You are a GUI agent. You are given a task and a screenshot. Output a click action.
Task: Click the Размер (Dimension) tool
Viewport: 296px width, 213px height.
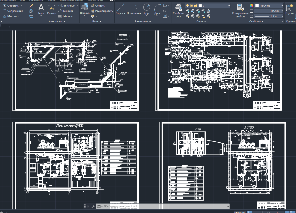click(51, 9)
